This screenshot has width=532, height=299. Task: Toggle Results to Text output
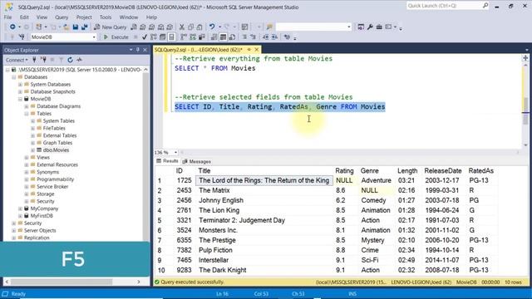pos(214,37)
